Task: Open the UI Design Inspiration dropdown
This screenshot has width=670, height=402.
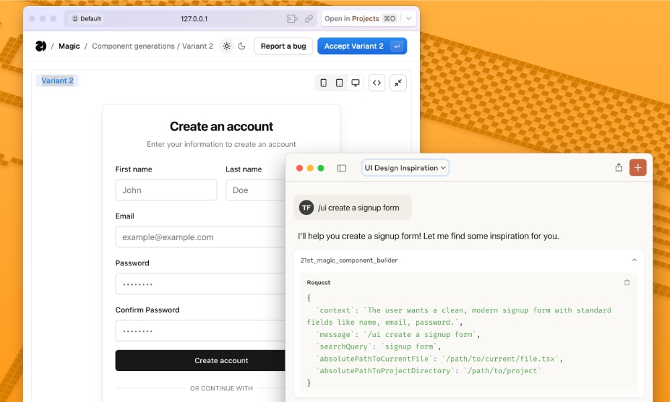Action: [x=405, y=168]
